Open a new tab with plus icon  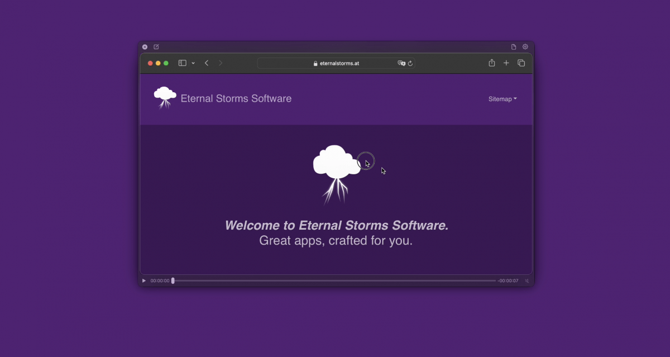pyautogui.click(x=506, y=63)
